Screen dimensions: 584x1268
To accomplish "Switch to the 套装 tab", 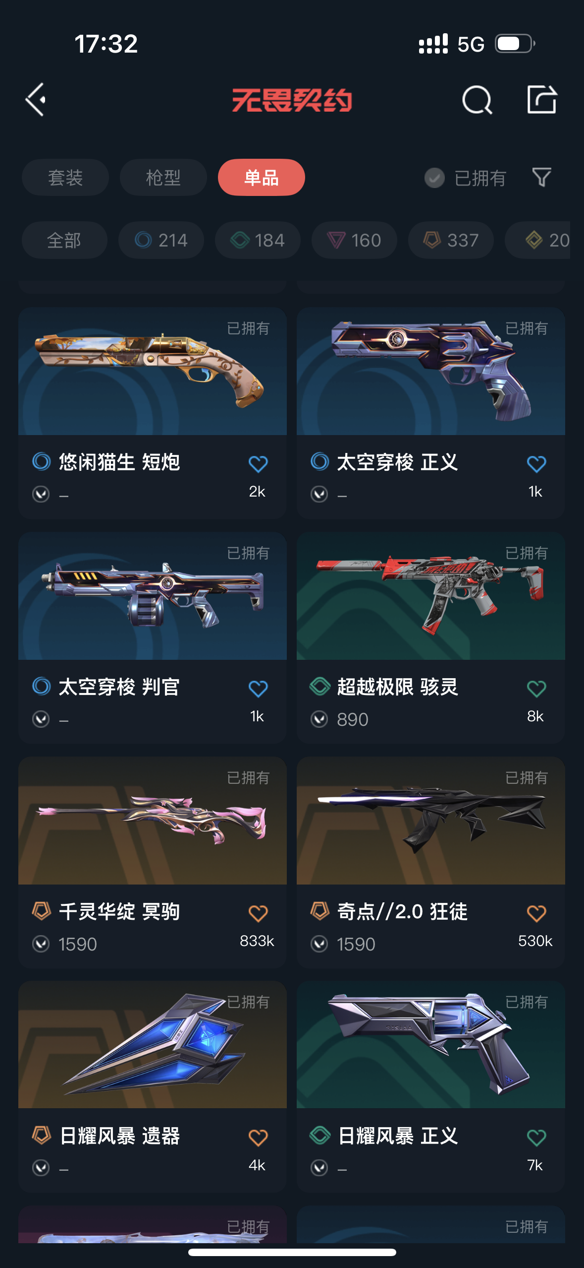I will (65, 177).
